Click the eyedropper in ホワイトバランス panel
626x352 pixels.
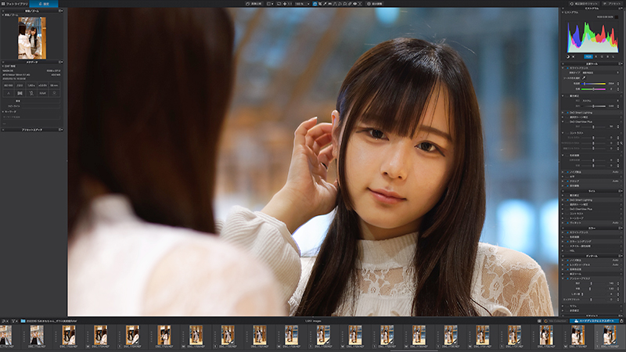tap(584, 77)
